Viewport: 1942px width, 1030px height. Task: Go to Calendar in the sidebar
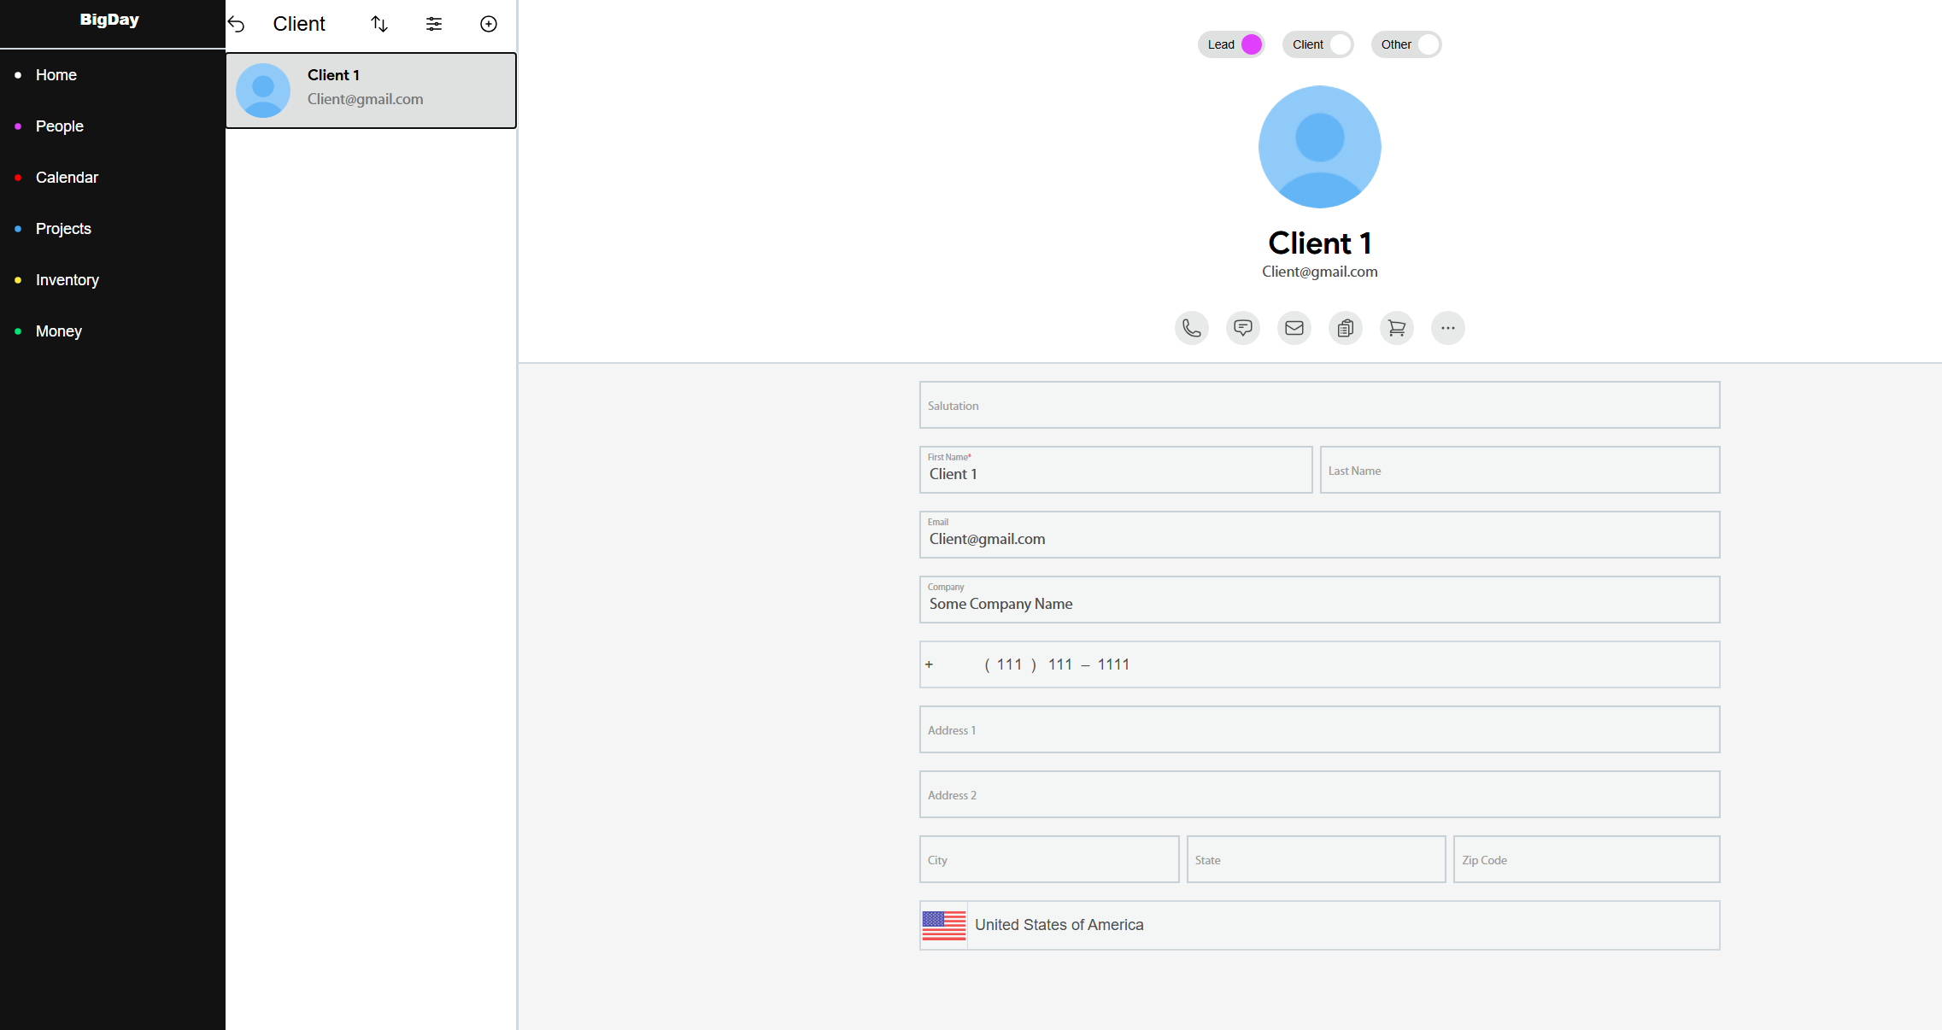click(67, 178)
